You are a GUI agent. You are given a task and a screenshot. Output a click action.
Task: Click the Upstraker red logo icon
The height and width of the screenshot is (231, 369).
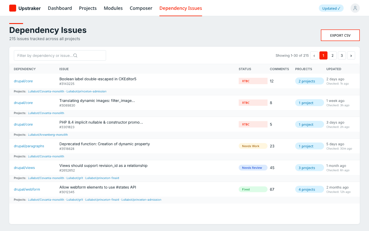(x=12, y=8)
